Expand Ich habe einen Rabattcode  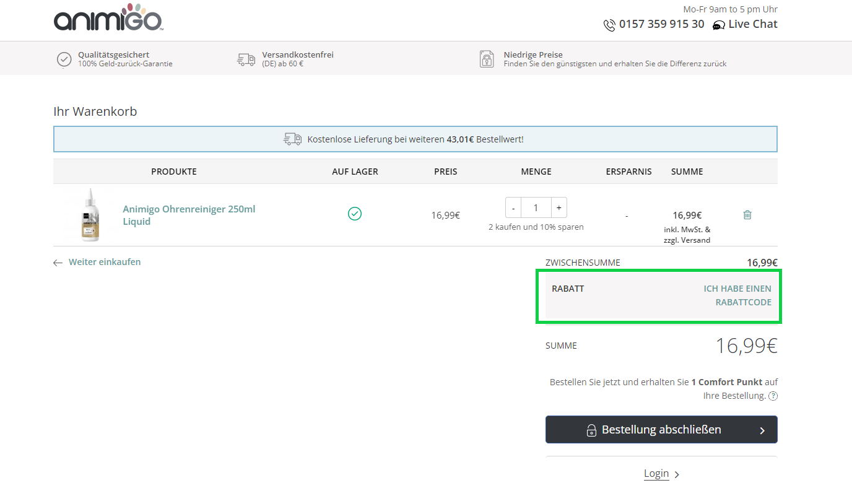(x=737, y=295)
